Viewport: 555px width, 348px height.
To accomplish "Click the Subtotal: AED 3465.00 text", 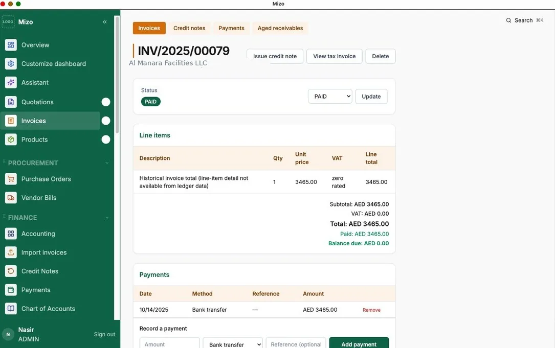I will (359, 204).
